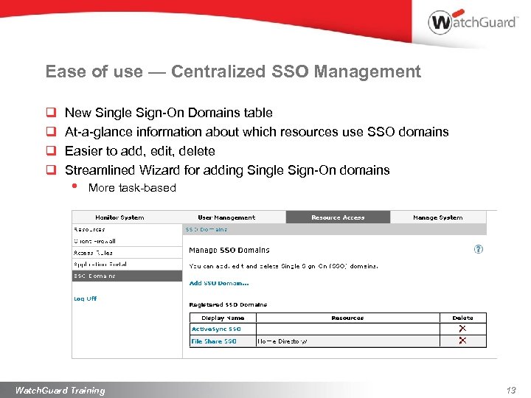
Task: Open Access Rules in the sidebar
Action: [x=127, y=253]
